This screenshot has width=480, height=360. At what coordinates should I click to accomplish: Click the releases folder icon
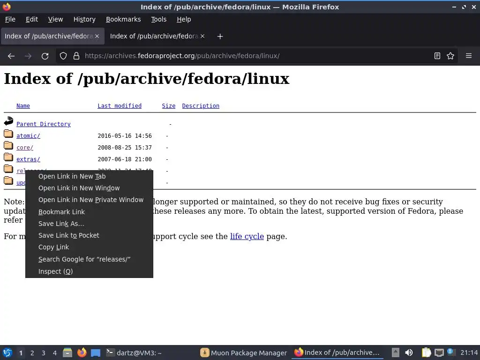pos(8,169)
